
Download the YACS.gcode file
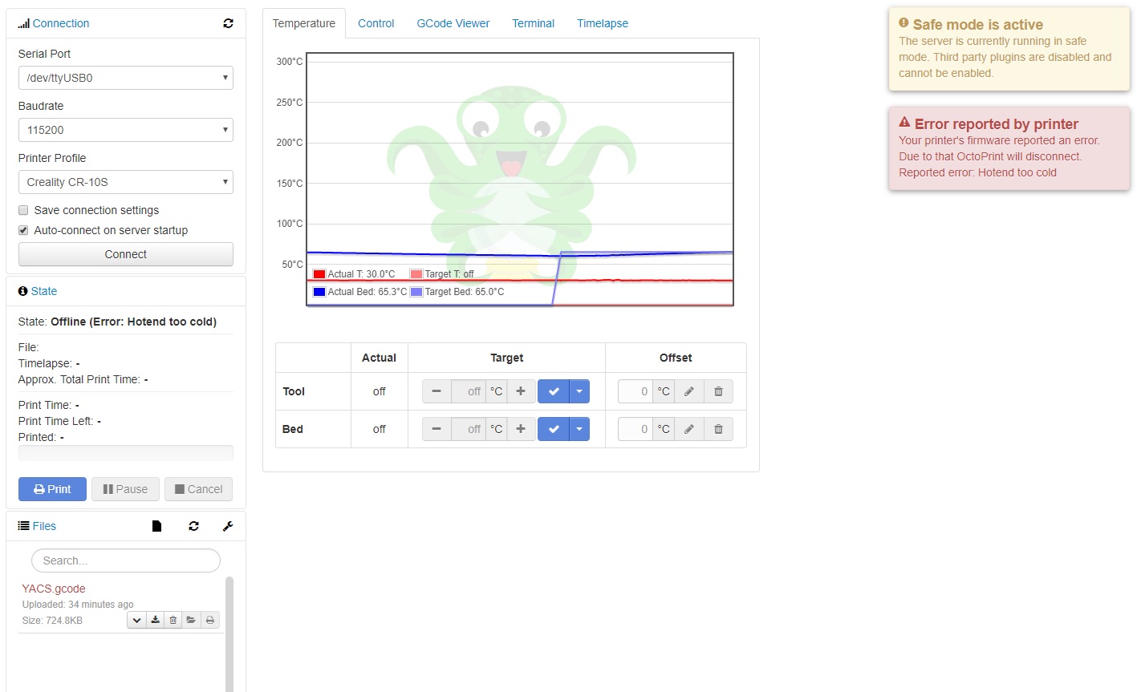pyautogui.click(x=155, y=619)
